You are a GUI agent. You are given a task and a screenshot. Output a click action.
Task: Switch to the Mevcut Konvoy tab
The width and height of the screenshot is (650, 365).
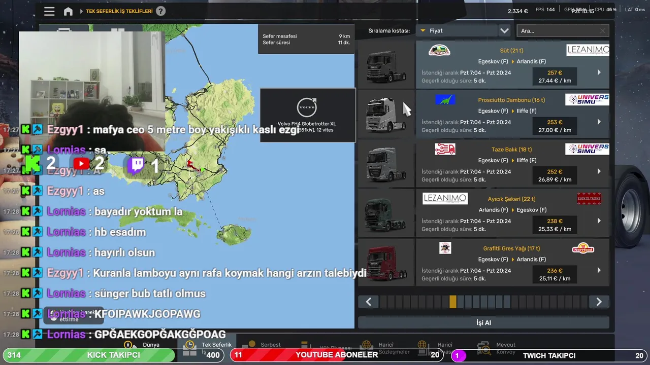click(497, 348)
